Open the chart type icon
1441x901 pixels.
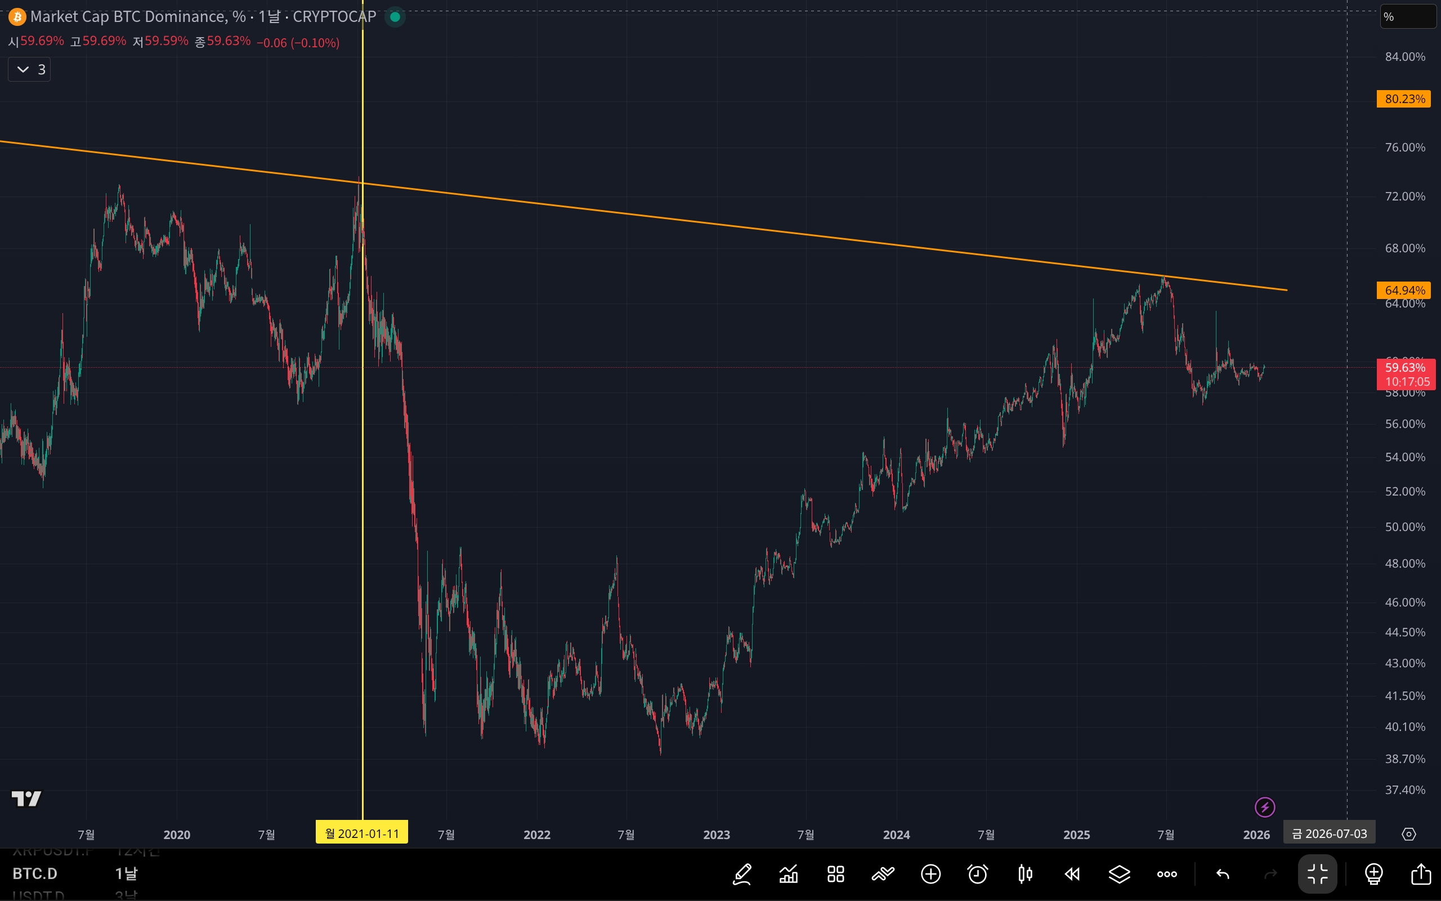[x=789, y=874]
